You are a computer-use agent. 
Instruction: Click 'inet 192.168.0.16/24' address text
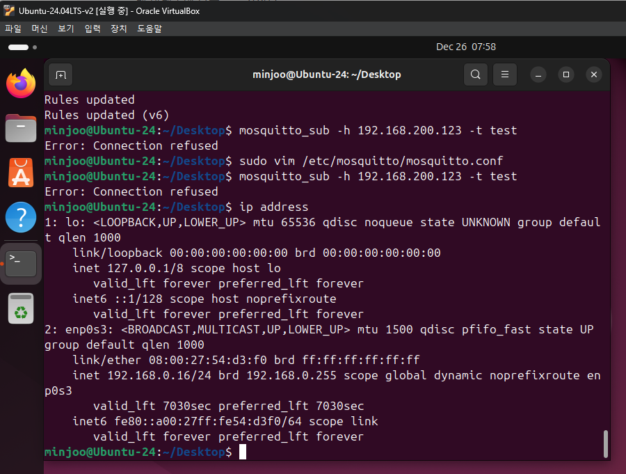coord(142,375)
